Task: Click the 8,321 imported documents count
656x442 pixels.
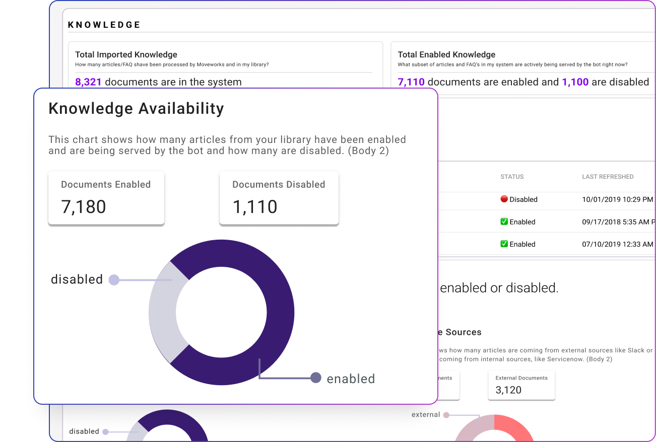Action: (88, 82)
